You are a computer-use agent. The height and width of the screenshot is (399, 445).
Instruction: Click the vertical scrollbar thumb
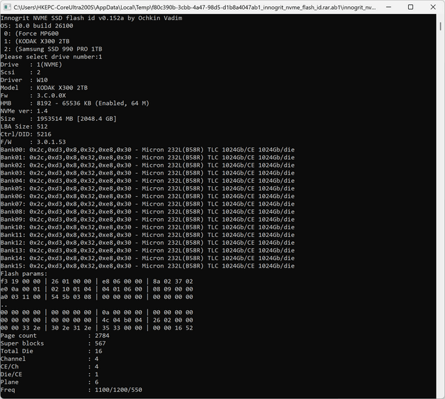pyautogui.click(x=440, y=26)
